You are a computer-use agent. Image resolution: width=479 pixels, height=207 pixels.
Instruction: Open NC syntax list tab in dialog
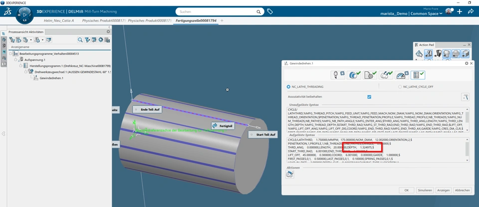coord(418,75)
